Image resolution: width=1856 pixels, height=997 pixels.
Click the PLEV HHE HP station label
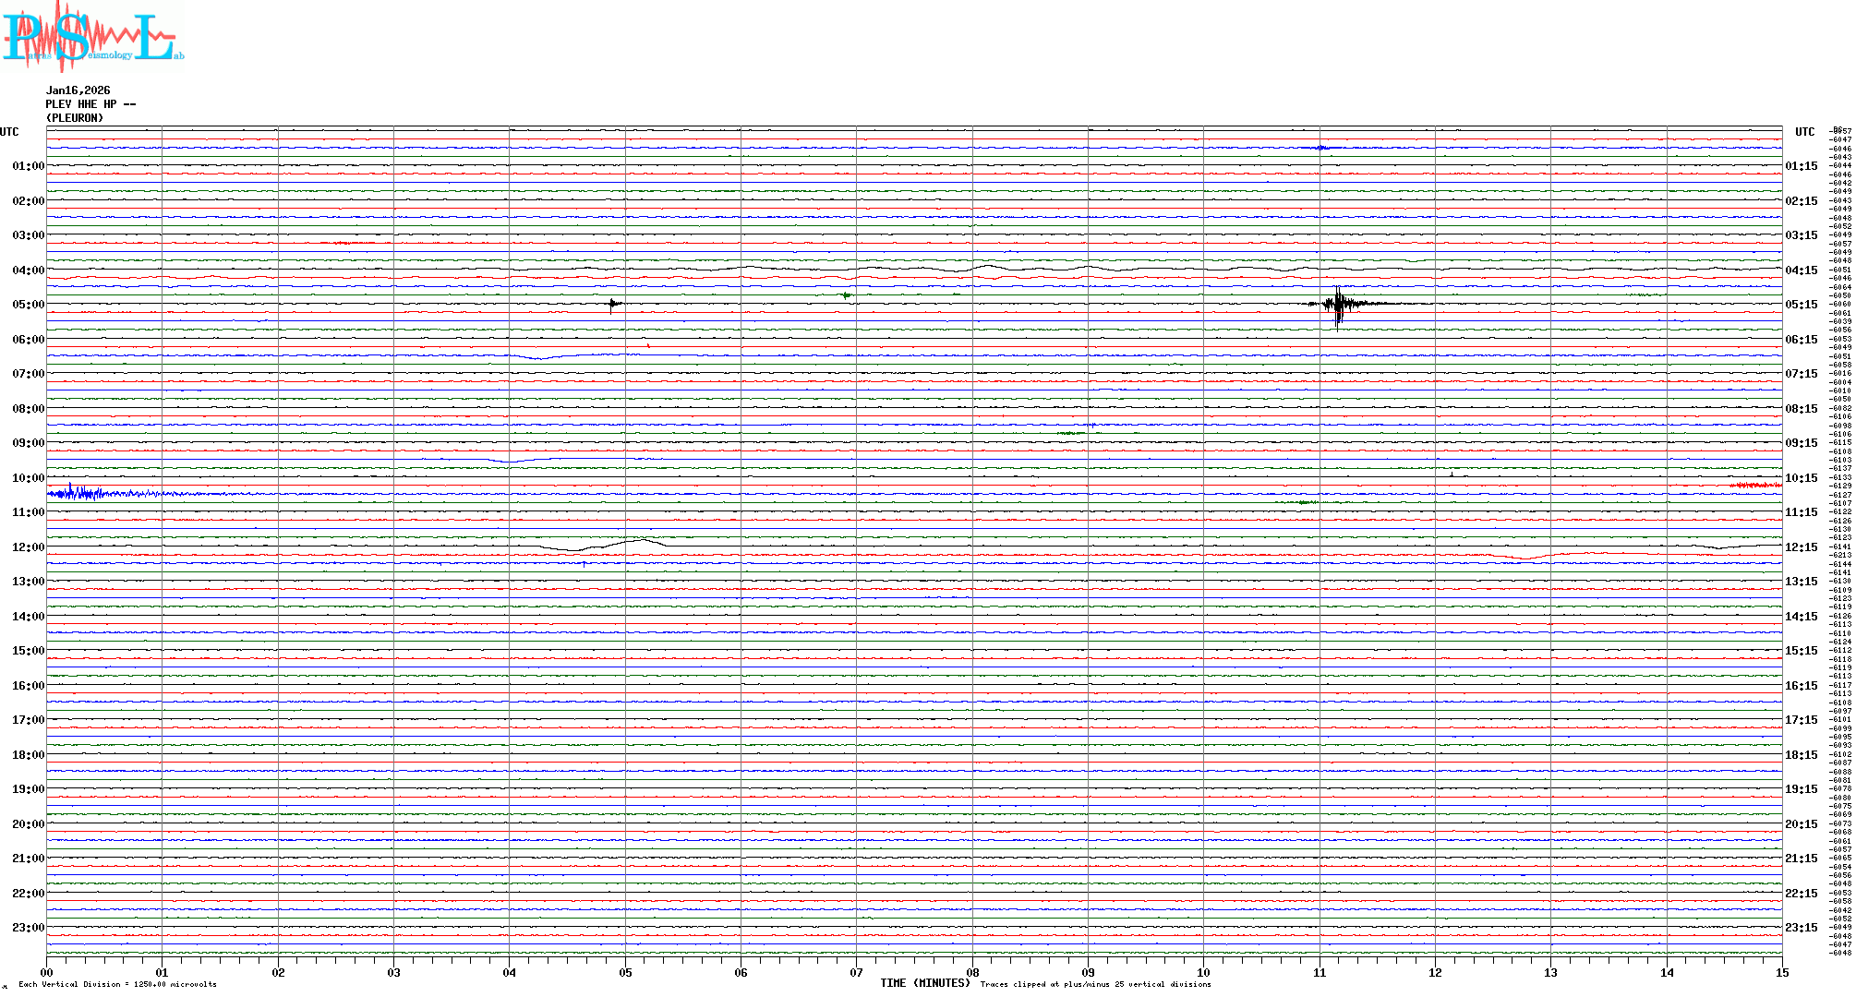pos(90,104)
